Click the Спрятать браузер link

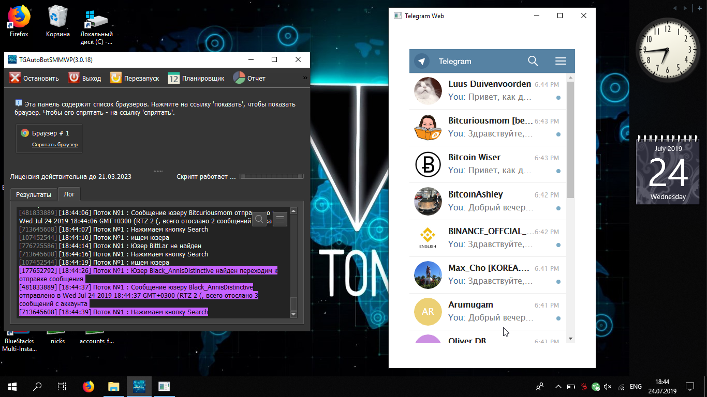pyautogui.click(x=55, y=145)
